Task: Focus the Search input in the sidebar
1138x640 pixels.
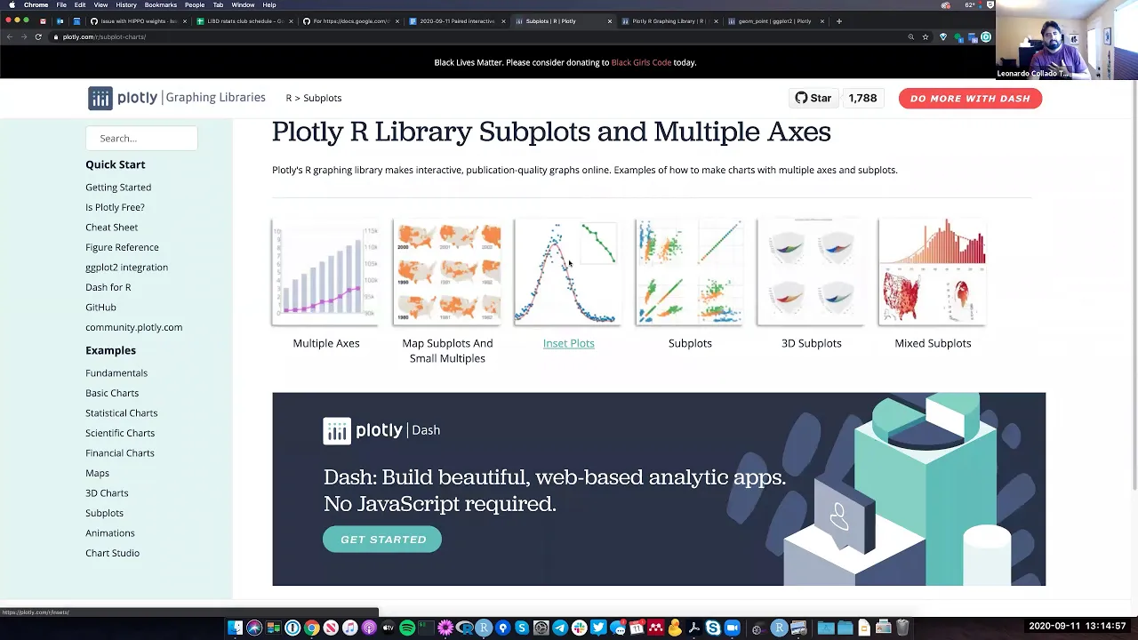Action: (x=141, y=138)
